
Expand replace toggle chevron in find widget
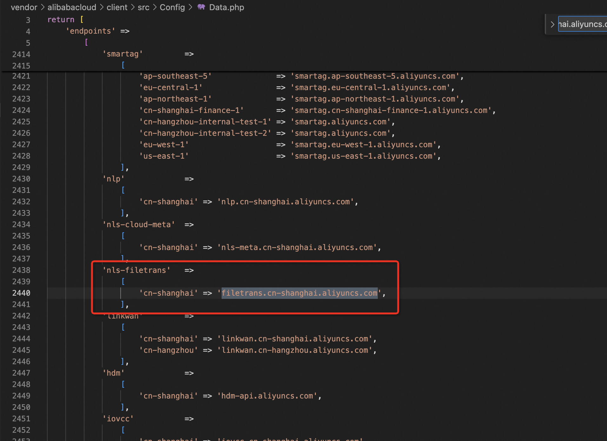552,24
